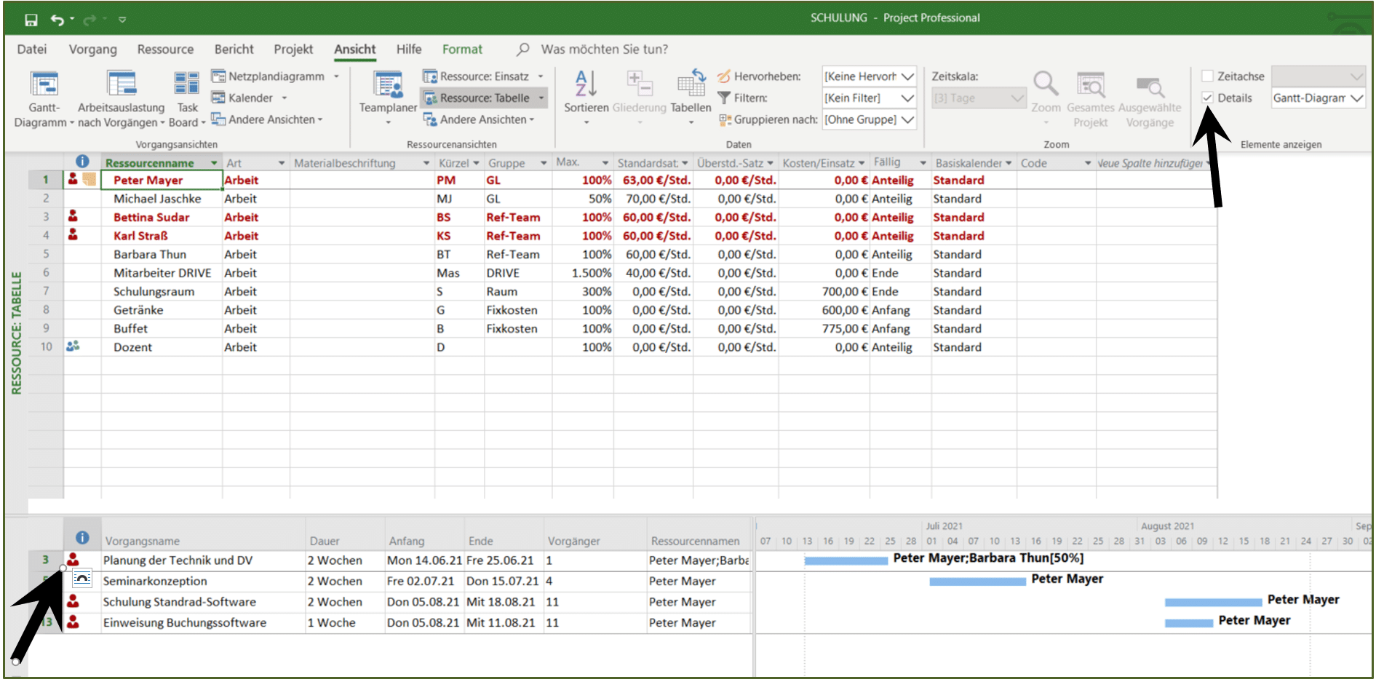Image resolution: width=1376 pixels, height=682 pixels.
Task: Click the Zoom magnifier icon
Action: (1046, 84)
